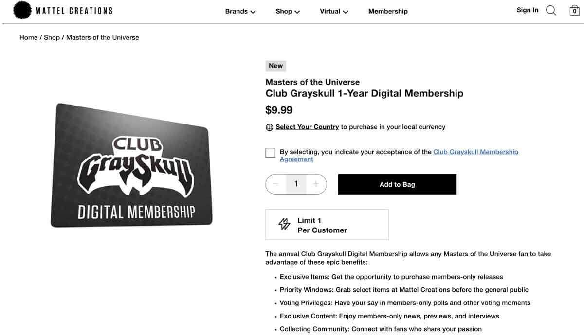
Task: Open the Select Your Country link
Action: point(307,127)
